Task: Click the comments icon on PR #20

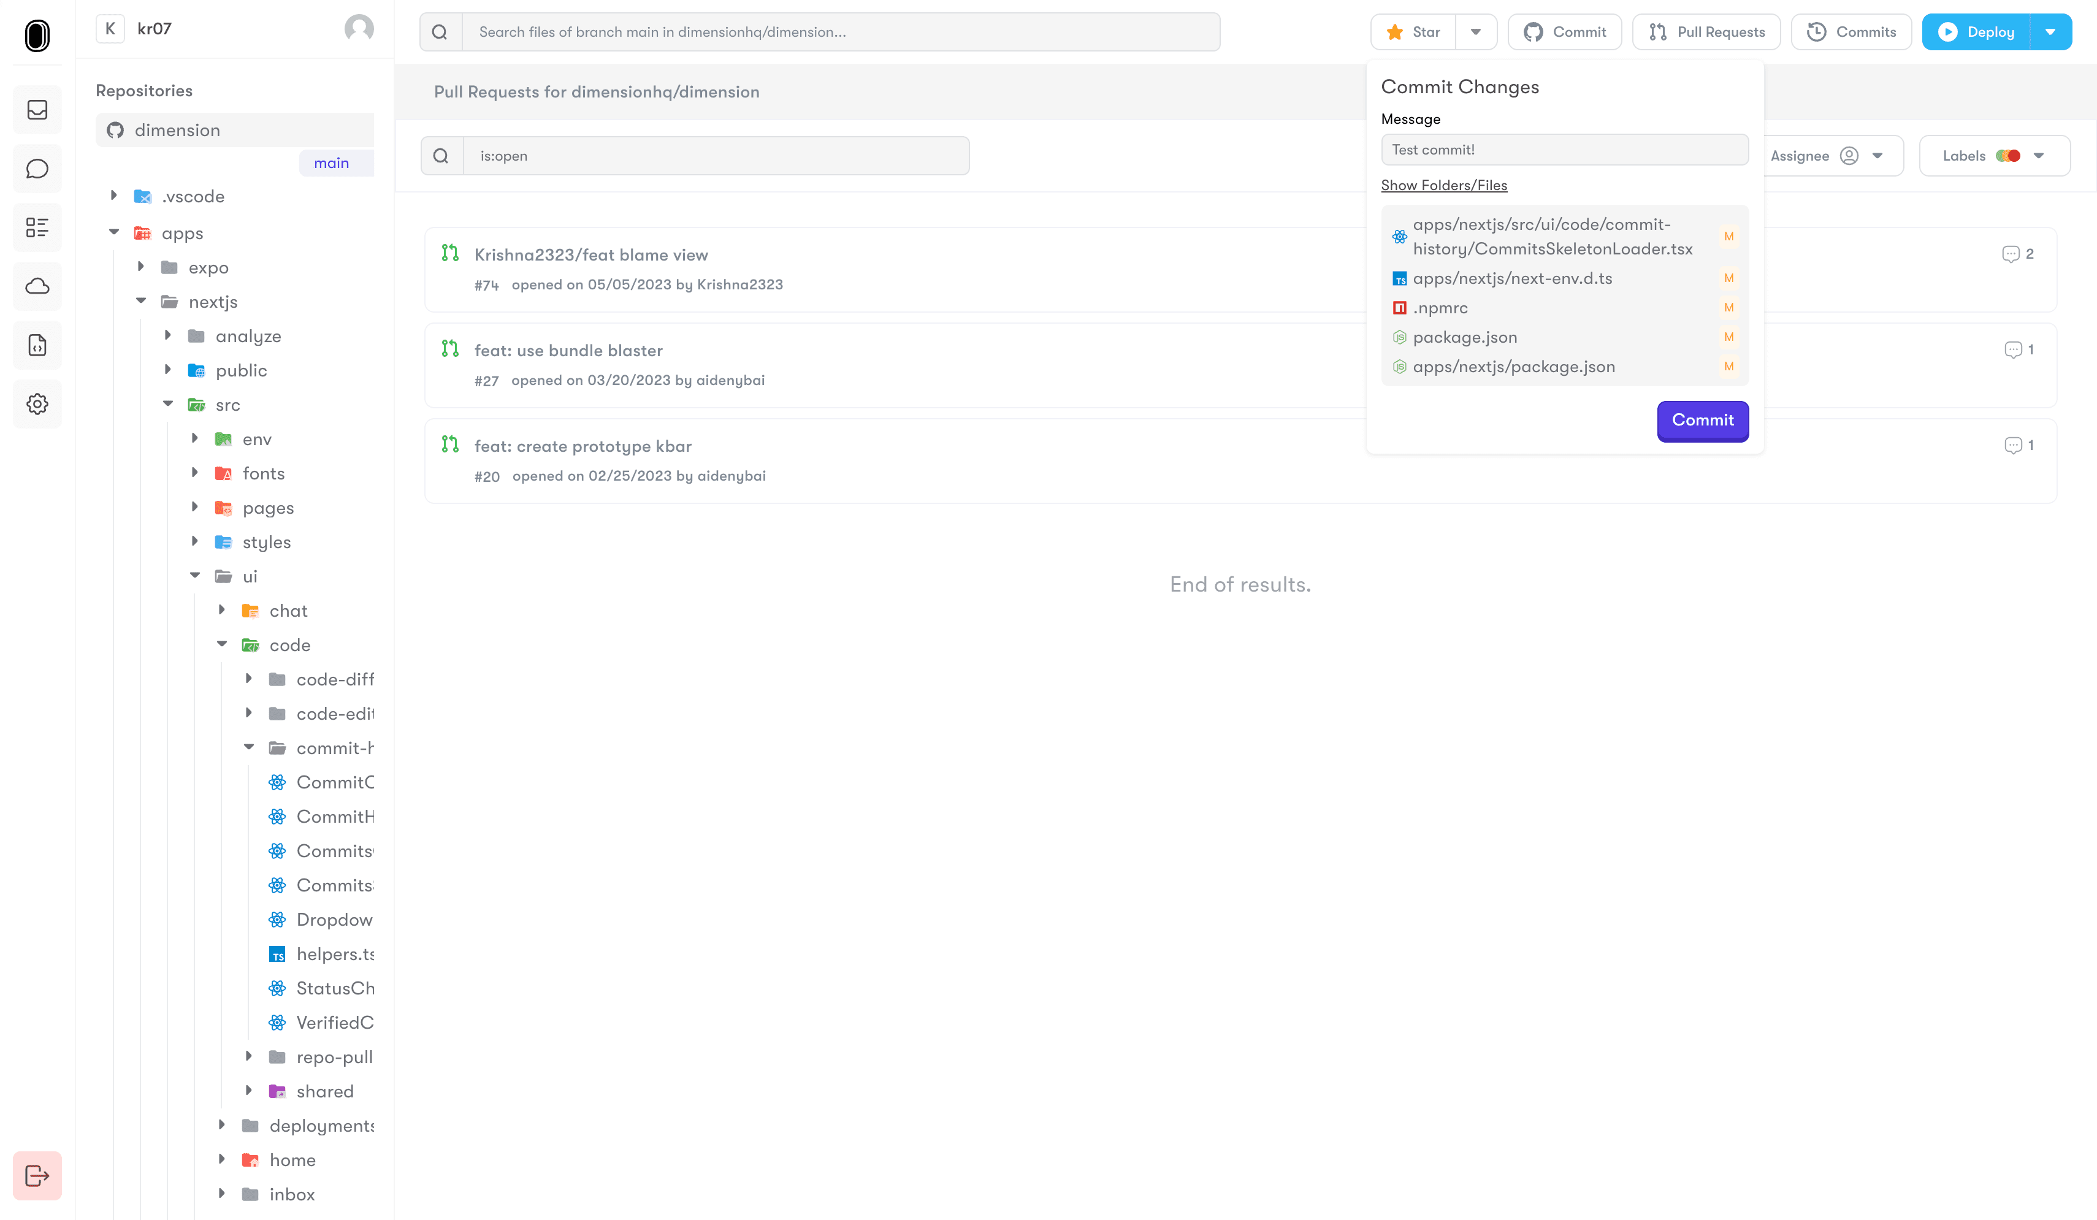Action: 2013,445
